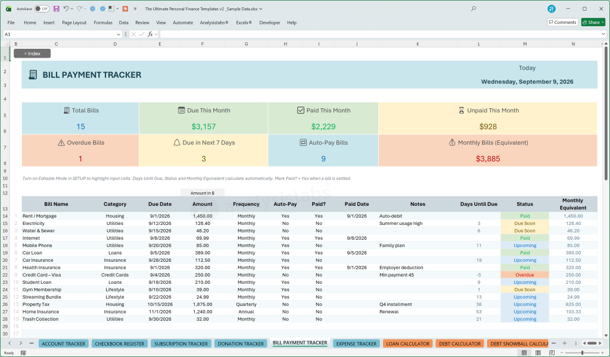610x357 pixels.
Task: Open dropdown beside the black-and-white square icon
Action: tap(117, 8)
